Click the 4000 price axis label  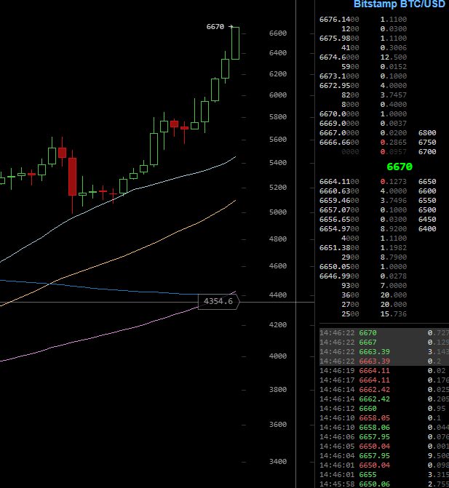coord(278,356)
